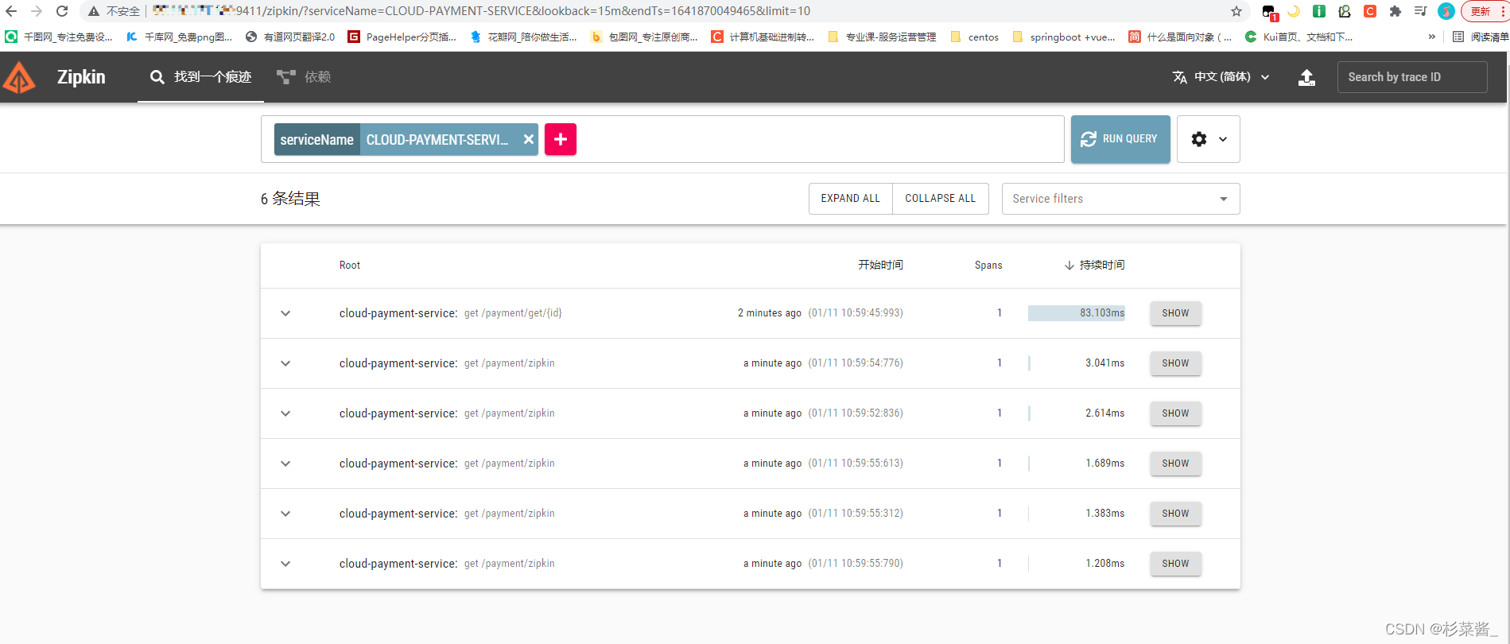Show the 83.103ms trace
The height and width of the screenshot is (644, 1510).
tap(1175, 313)
